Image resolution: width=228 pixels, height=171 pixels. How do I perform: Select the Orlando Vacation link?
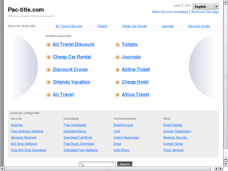click(72, 82)
